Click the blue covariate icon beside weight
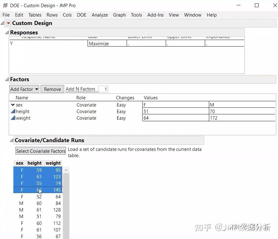 12,118
